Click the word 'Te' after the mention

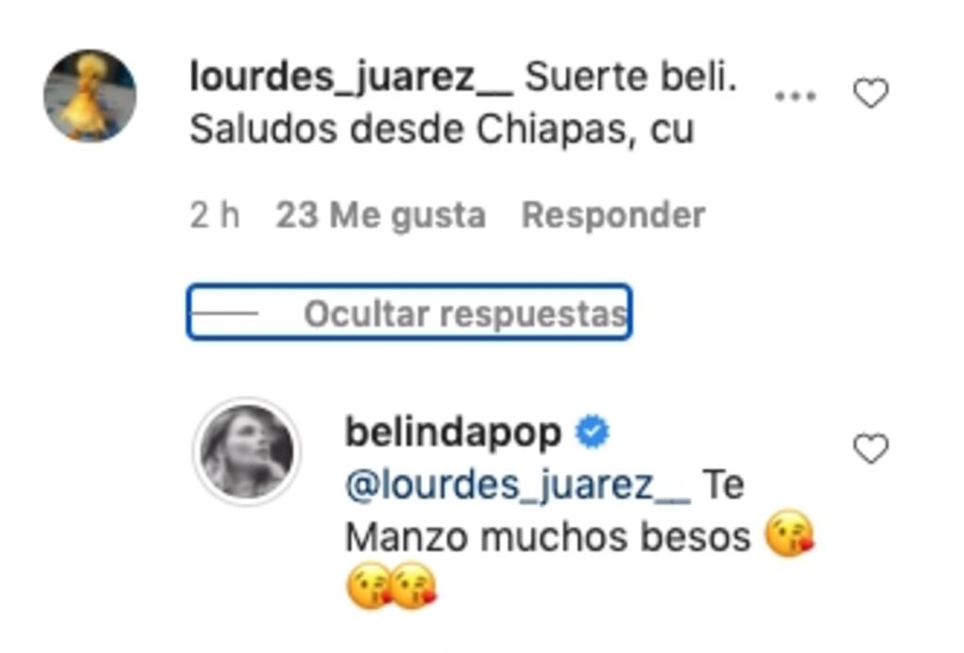click(x=723, y=484)
